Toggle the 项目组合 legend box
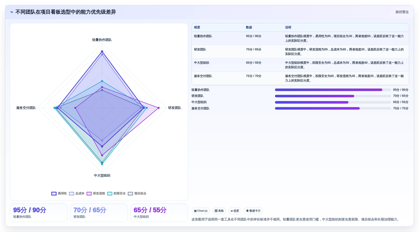The height and width of the screenshot is (232, 419). click(130, 194)
